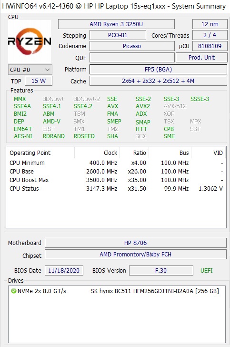Click the 3147.3 MHz clock value
230x347 pixels.
[101, 189]
